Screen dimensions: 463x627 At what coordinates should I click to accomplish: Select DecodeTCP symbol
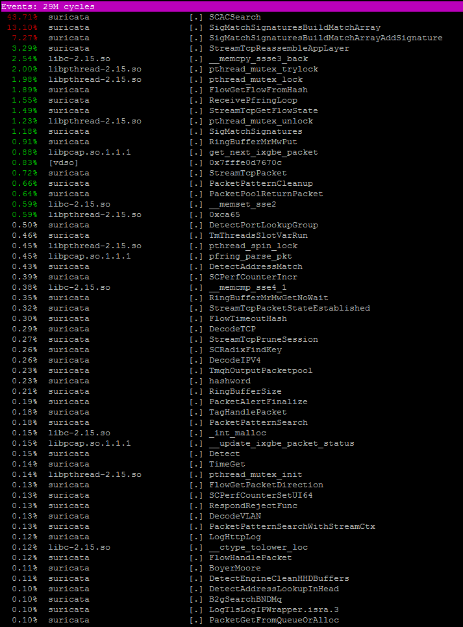coord(232,329)
